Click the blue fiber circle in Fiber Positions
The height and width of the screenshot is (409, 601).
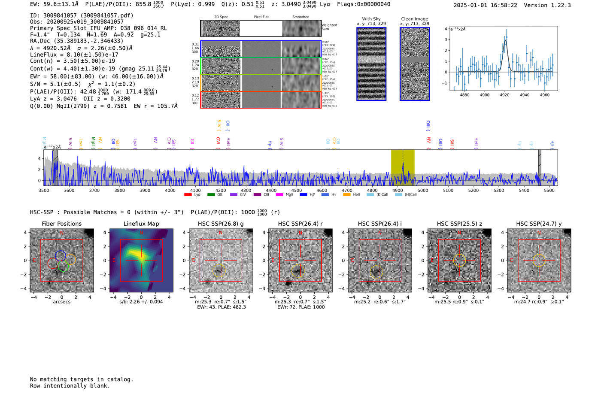pyautogui.click(x=60, y=256)
